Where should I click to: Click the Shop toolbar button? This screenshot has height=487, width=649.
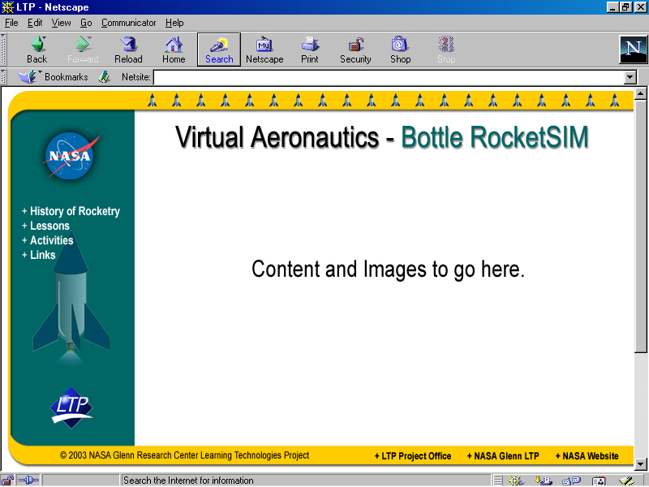point(400,50)
